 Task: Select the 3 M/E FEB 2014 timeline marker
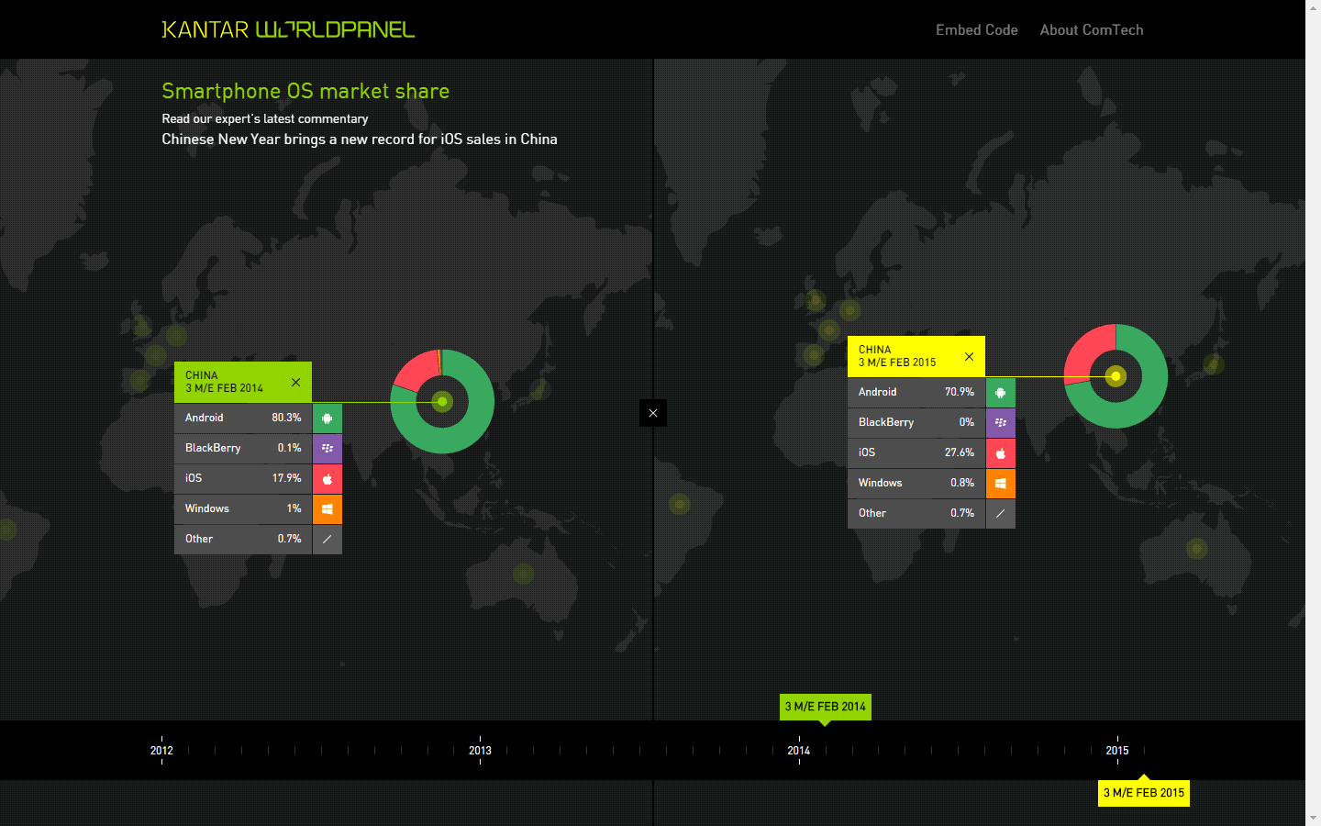point(826,707)
